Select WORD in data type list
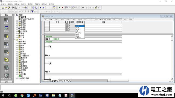This screenshot has height=98, width=175. (x=80, y=29)
